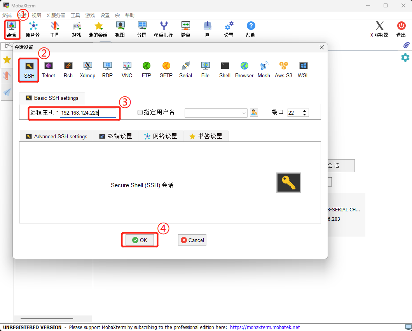
Task: Choose the Telnet session type
Action: (49, 70)
